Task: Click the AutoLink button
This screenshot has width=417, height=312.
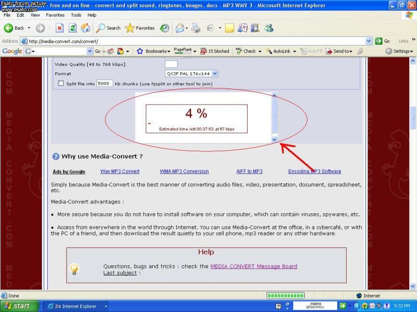Action: pos(278,51)
